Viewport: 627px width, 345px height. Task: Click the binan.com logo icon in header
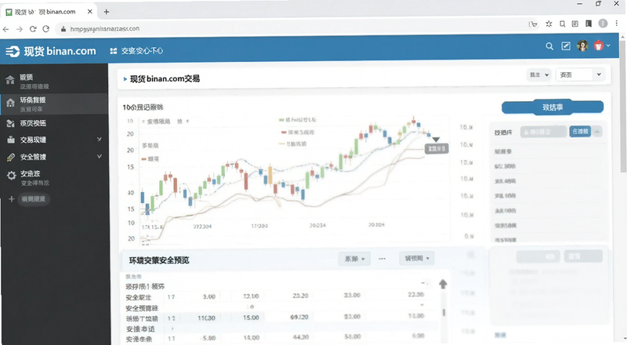coord(13,51)
